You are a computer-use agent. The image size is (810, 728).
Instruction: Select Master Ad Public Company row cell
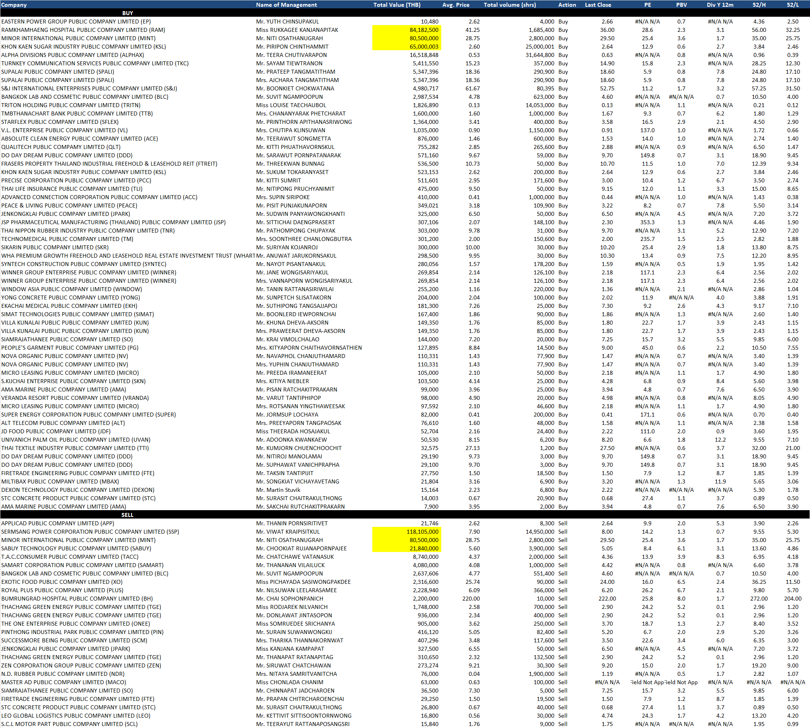[64, 682]
